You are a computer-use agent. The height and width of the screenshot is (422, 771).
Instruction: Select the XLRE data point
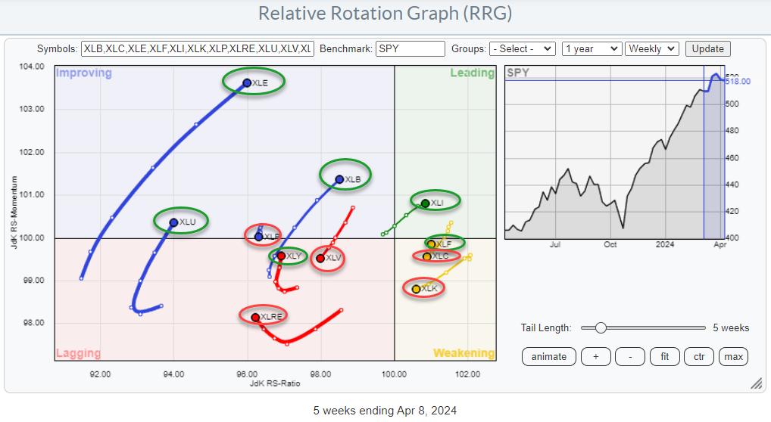coord(255,318)
